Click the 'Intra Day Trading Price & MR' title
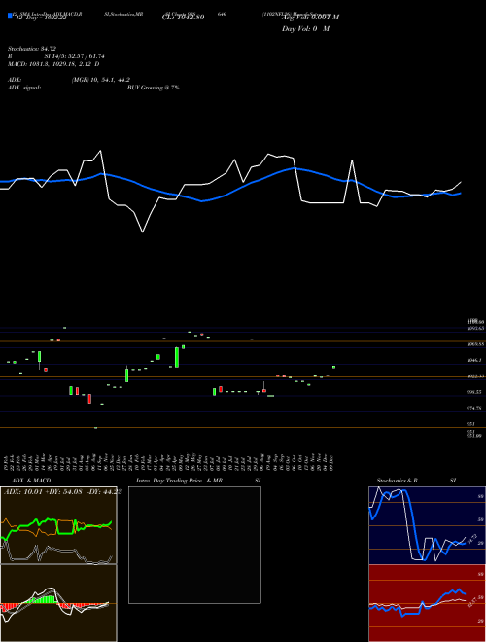Screen dimensions: 486x642 click(x=179, y=481)
